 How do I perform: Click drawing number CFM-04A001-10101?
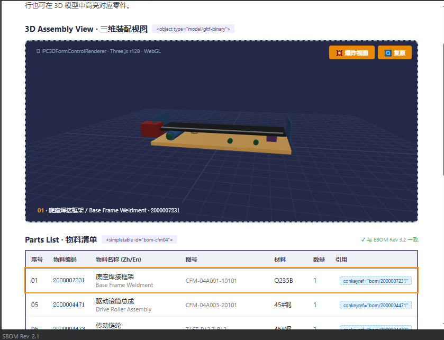[211, 281]
